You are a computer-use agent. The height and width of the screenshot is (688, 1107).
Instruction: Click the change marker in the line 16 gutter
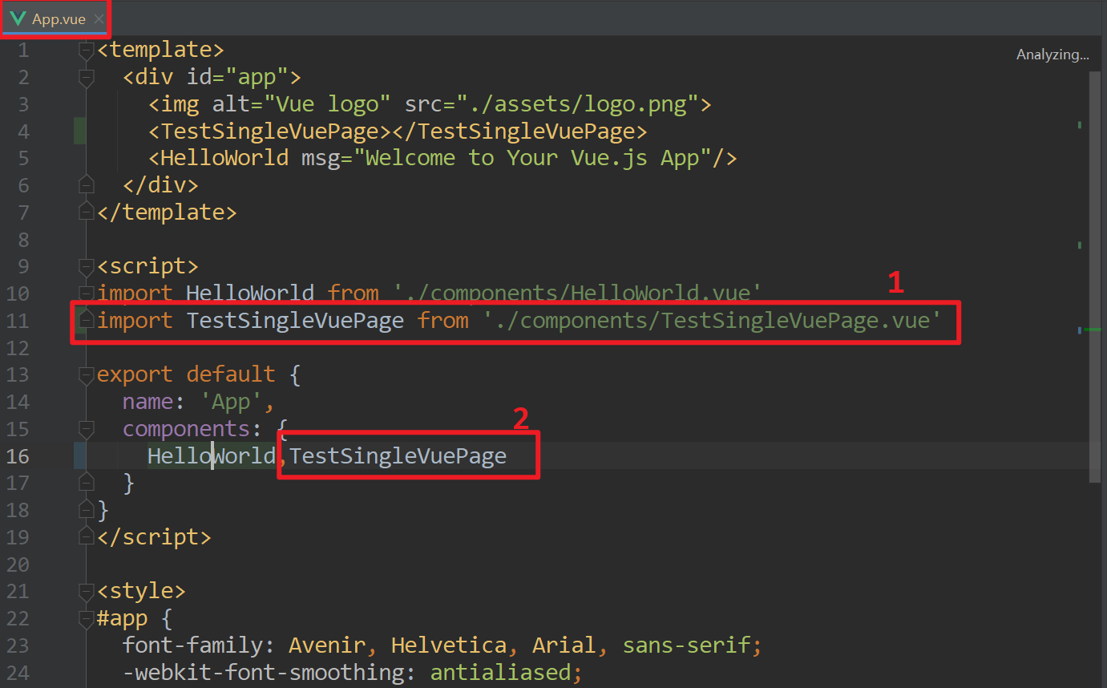80,455
